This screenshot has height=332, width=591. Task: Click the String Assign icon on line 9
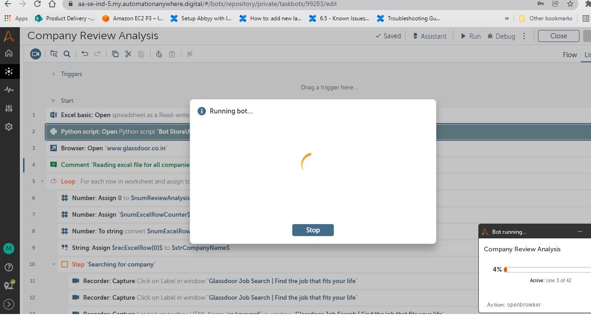click(65, 248)
